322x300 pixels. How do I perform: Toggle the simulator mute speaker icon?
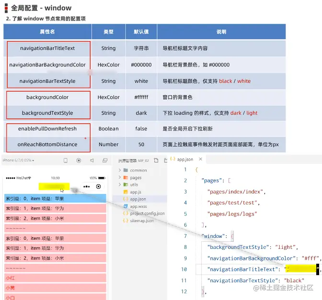pyautogui.click(x=92, y=161)
